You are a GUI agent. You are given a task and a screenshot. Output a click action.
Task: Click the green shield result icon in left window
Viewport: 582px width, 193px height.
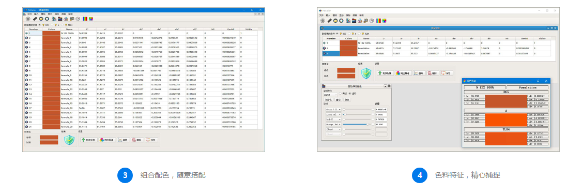tap(69, 140)
